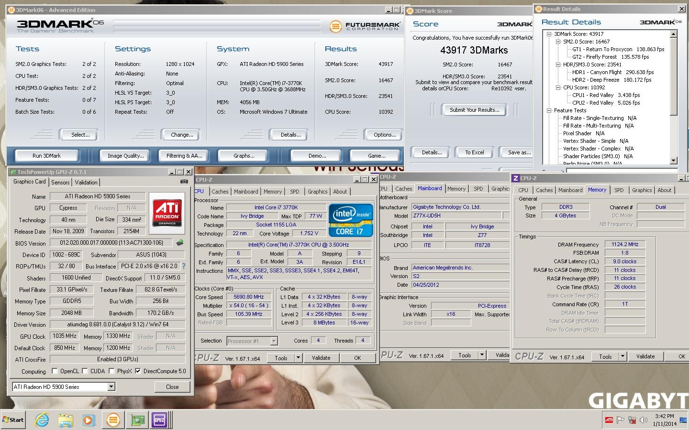The height and width of the screenshot is (430, 689).
Task: Open the ATI Catalyst tray icon
Action: click(x=609, y=420)
